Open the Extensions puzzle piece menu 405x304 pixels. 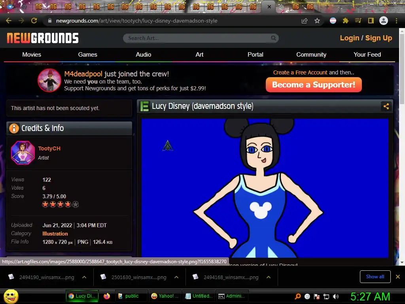346,21
